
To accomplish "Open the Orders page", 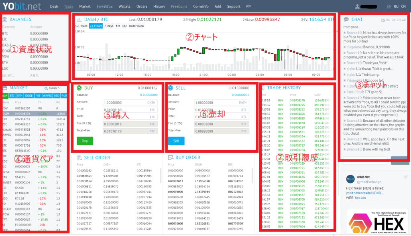I will click(x=142, y=6).
